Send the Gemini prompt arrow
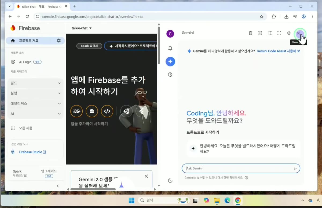This screenshot has width=322, height=208. pyautogui.click(x=295, y=169)
